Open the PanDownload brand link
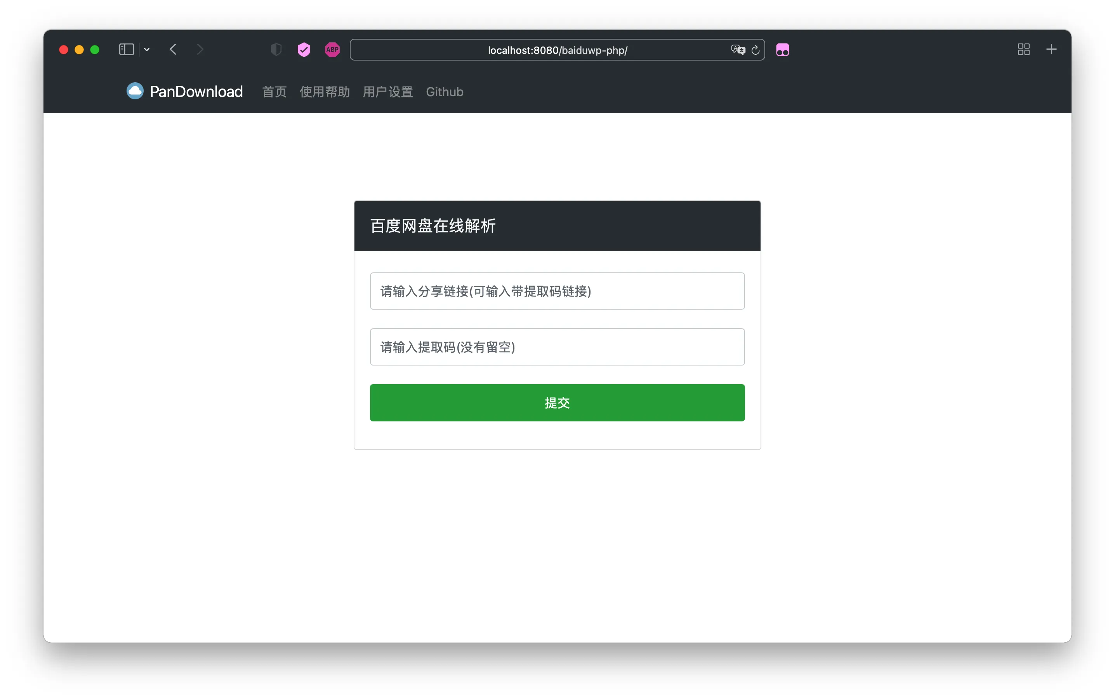 pyautogui.click(x=185, y=91)
